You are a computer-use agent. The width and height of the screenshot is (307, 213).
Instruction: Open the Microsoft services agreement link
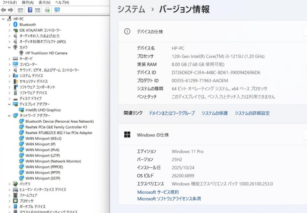click(158, 192)
